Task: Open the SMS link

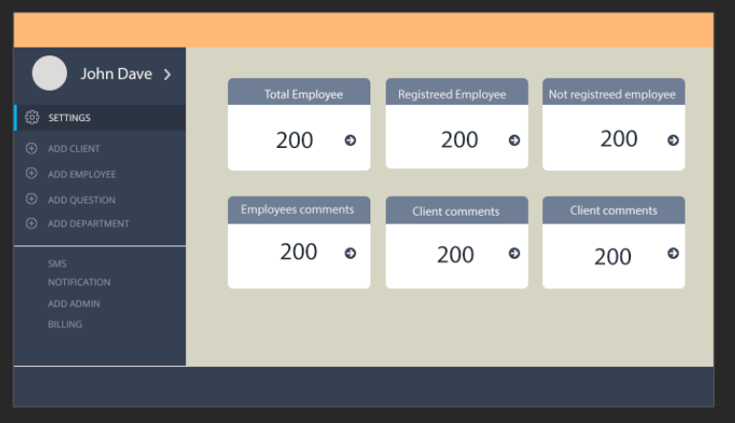Action: (x=57, y=264)
